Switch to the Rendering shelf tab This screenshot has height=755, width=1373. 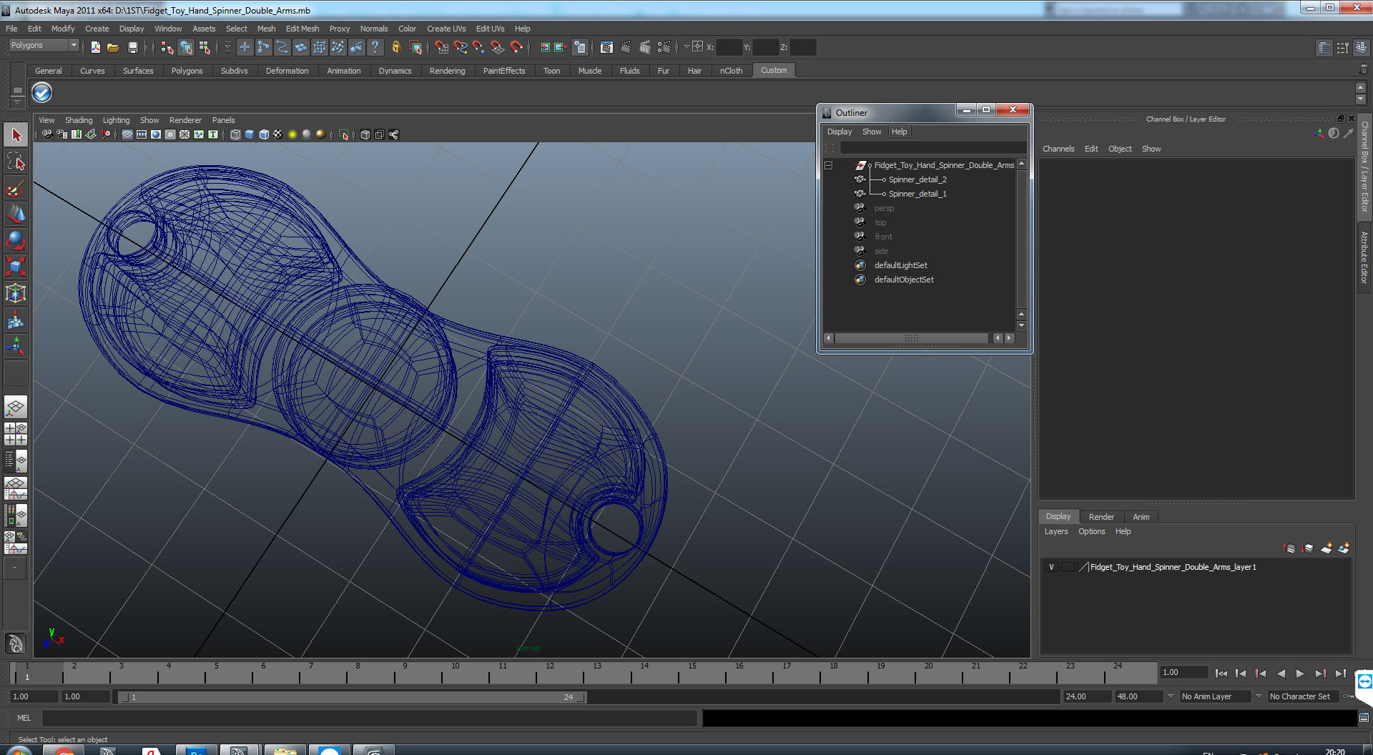(447, 71)
